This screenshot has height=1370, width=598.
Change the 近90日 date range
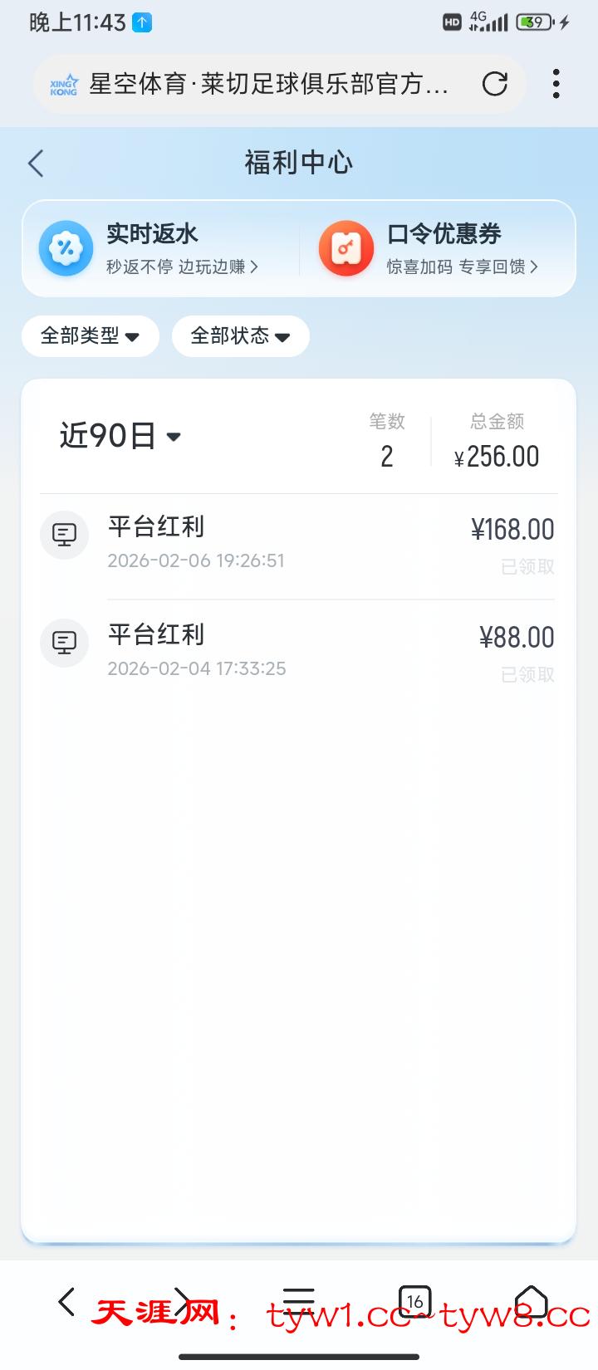(x=120, y=436)
